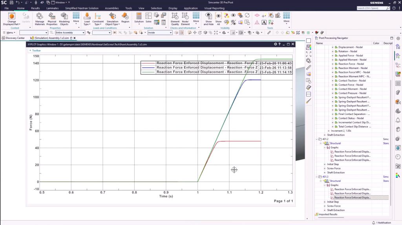Select Graphs node under 401.3
This screenshot has width=402, height=225.
[x=334, y=185]
